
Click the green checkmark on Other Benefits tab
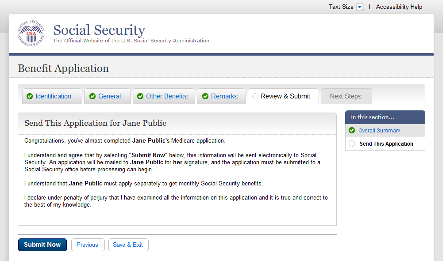tap(140, 97)
